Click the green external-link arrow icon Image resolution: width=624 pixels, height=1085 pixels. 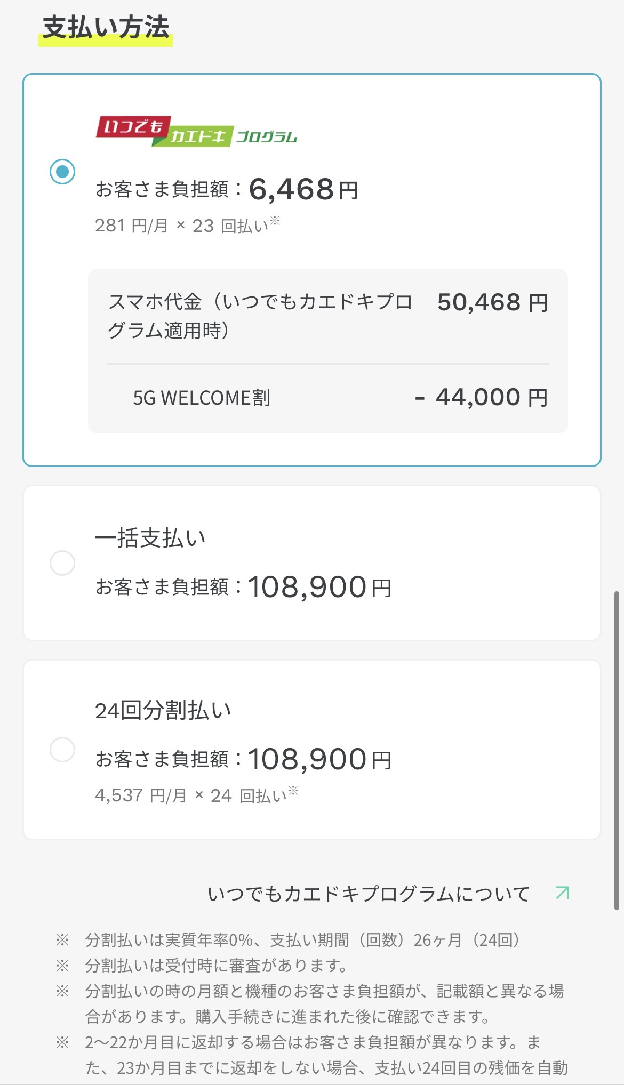(x=562, y=893)
